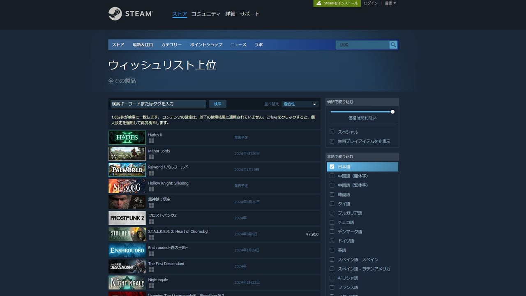Click the こちら link in results notice
Viewport: 526px width, 296px height.
tap(272, 117)
